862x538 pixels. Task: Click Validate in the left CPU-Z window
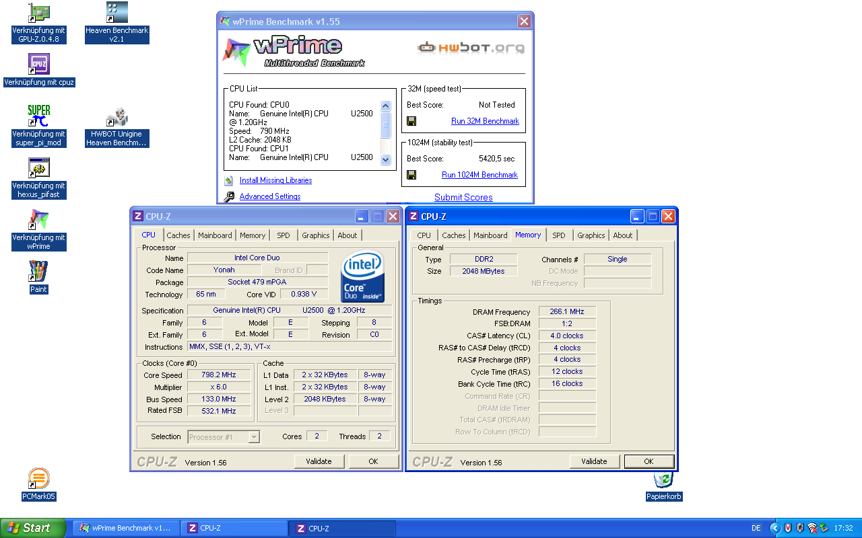[x=319, y=461]
